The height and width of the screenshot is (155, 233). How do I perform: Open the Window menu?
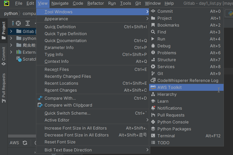coord(153,3)
